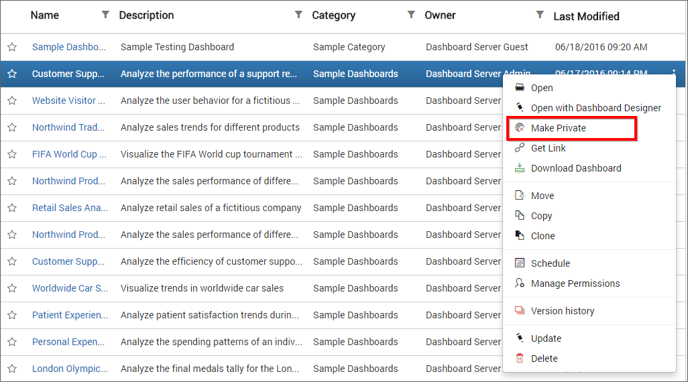This screenshot has height=382, width=688.
Task: Open the Worldwide Car S... dashboard link
Action: coord(70,288)
